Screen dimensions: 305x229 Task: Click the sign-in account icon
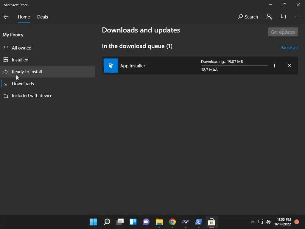pos(269,17)
